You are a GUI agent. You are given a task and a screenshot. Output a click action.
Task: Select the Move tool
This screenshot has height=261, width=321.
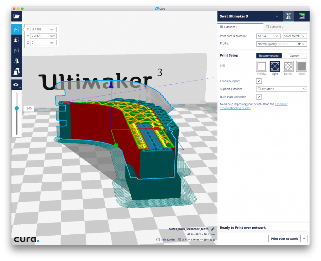coord(17,29)
